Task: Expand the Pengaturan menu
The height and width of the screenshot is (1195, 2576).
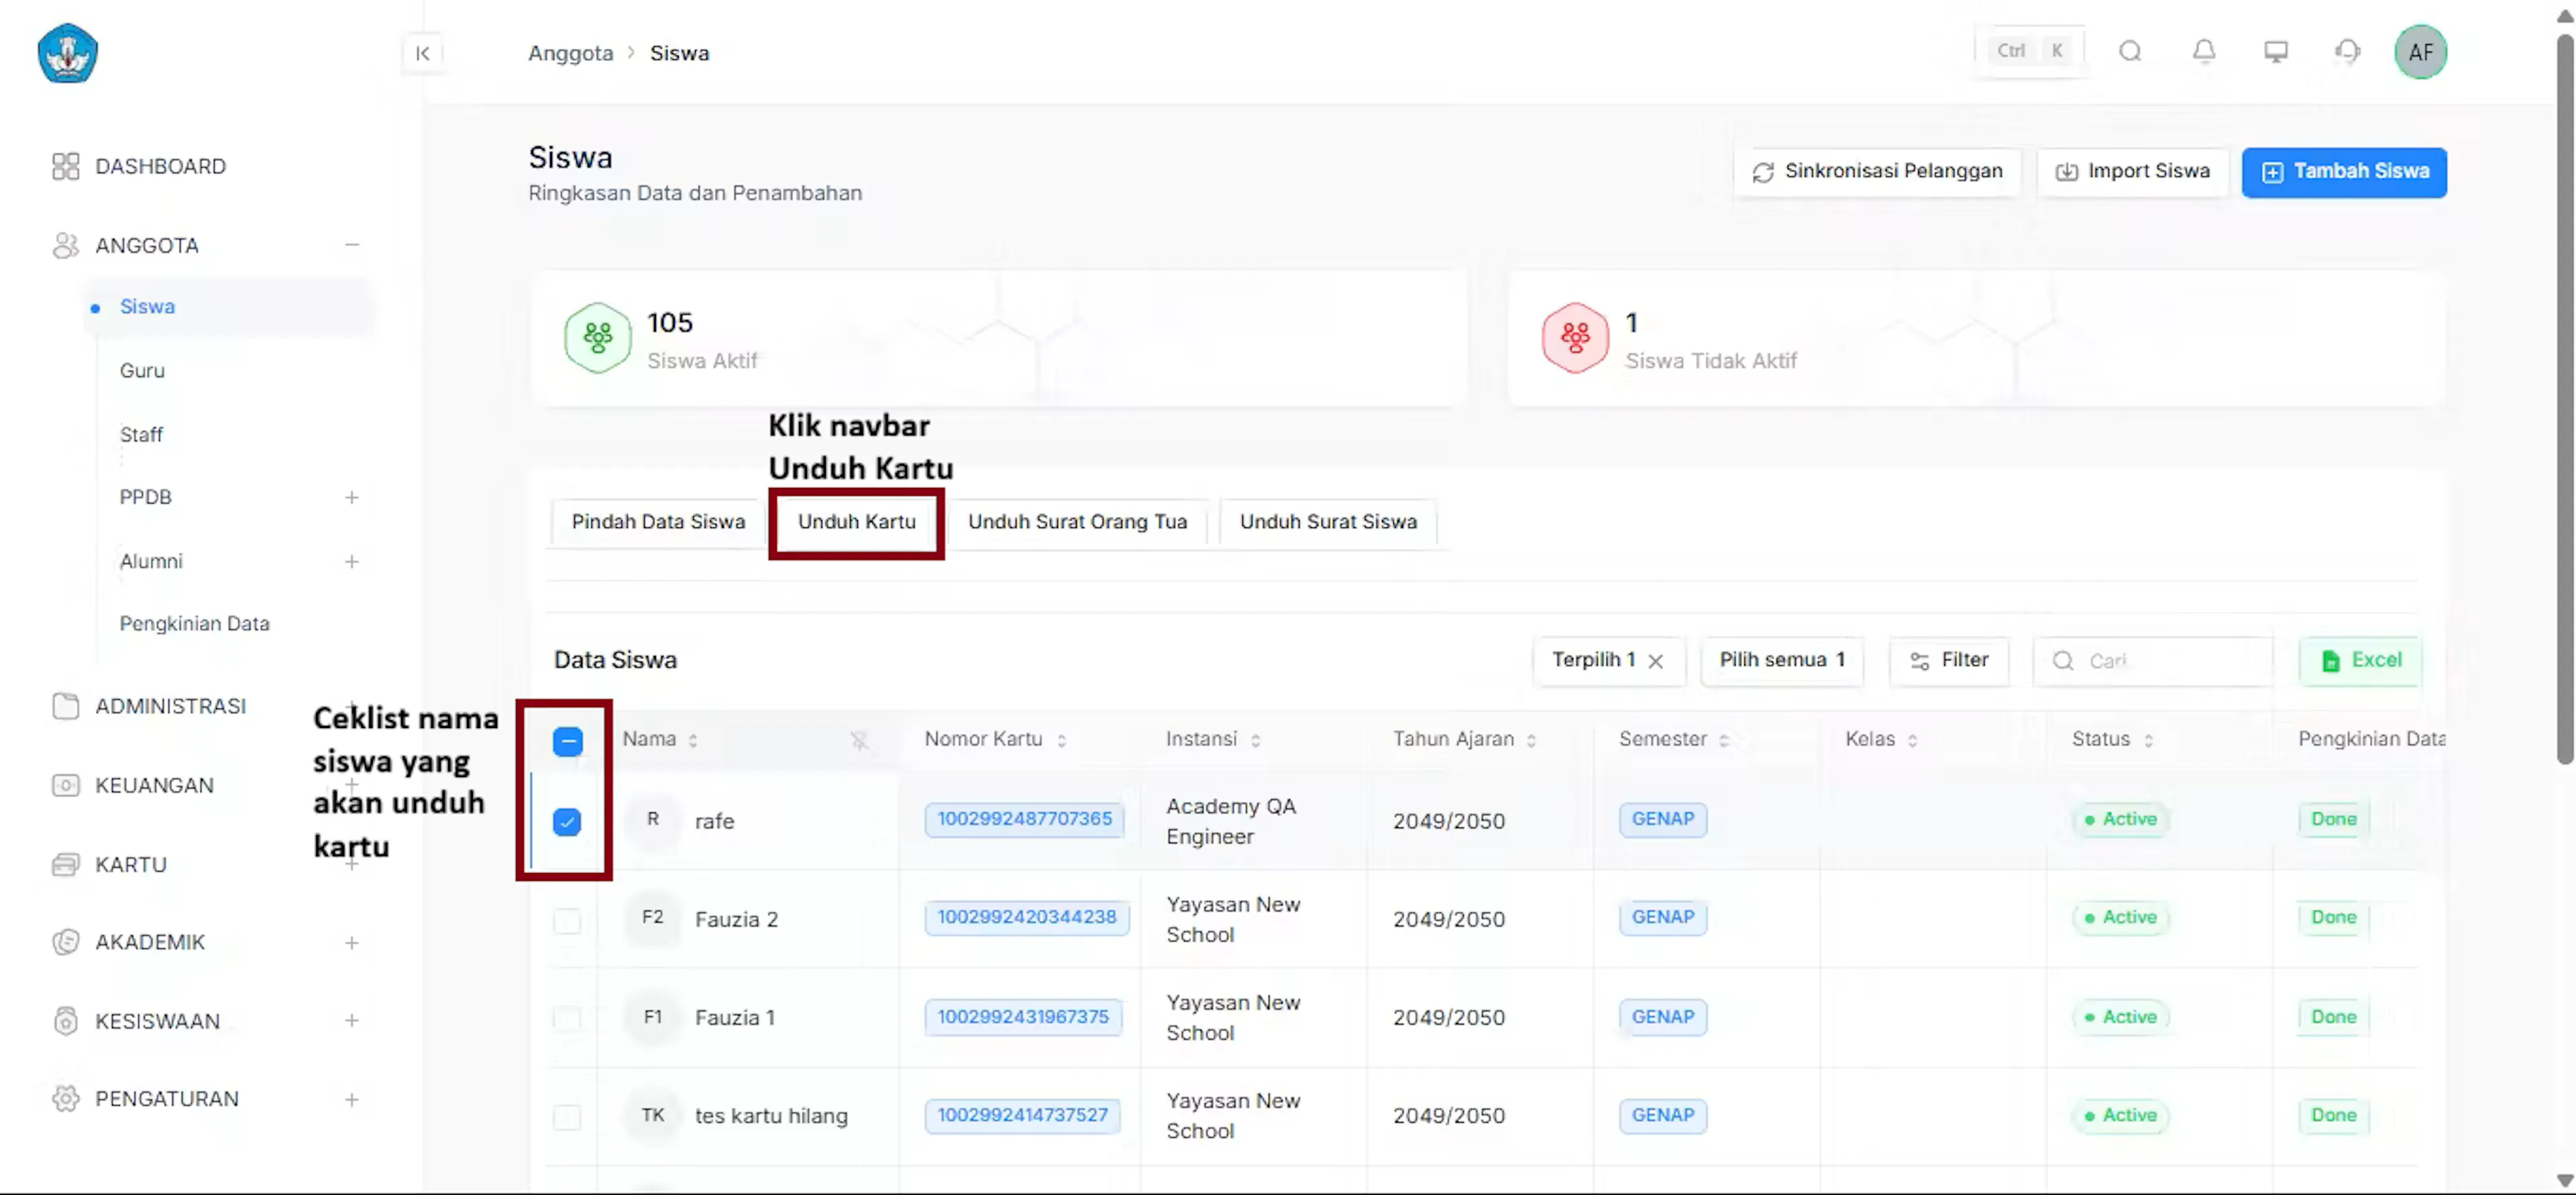Action: click(x=352, y=1100)
